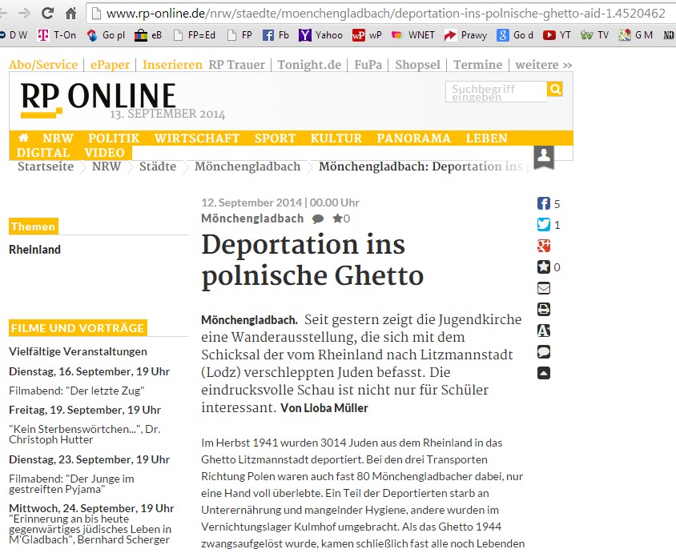Open the speech bubble comments icon in sidebar
676x553 pixels.
point(544,351)
